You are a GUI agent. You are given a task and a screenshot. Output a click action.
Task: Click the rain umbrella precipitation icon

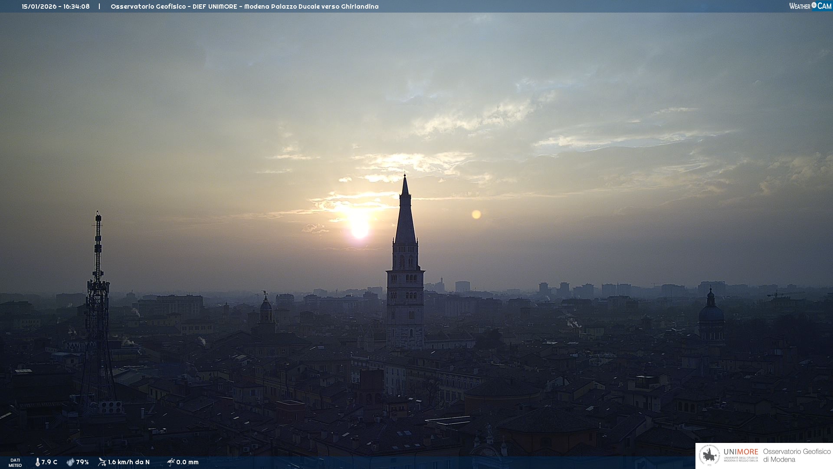point(171,462)
